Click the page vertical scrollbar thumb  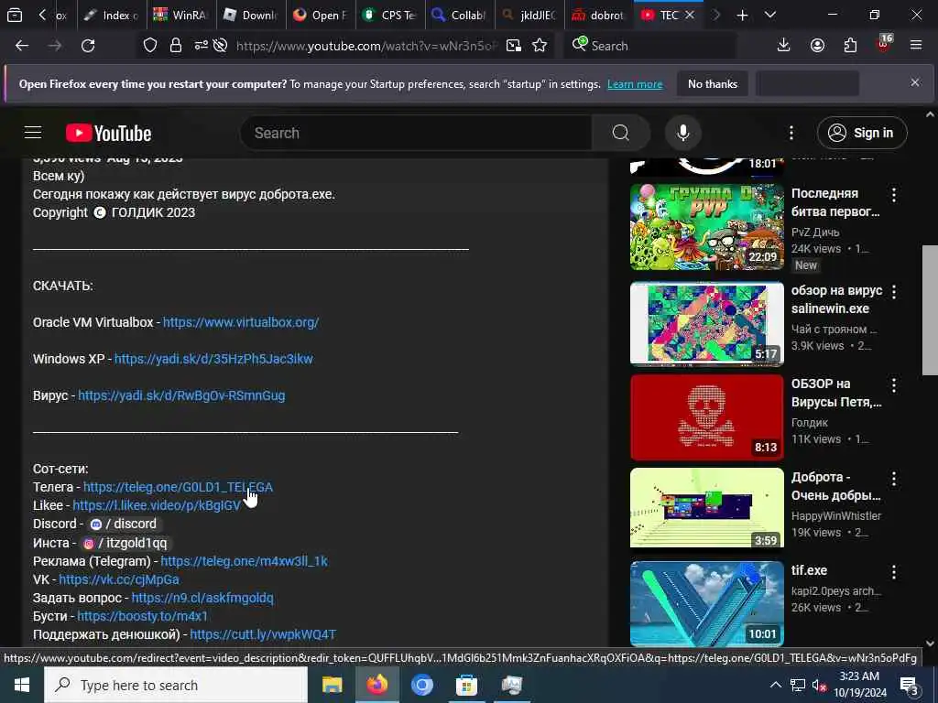point(930,309)
